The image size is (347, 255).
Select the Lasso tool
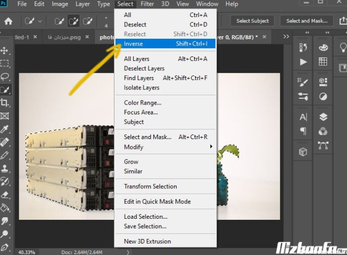click(x=5, y=77)
